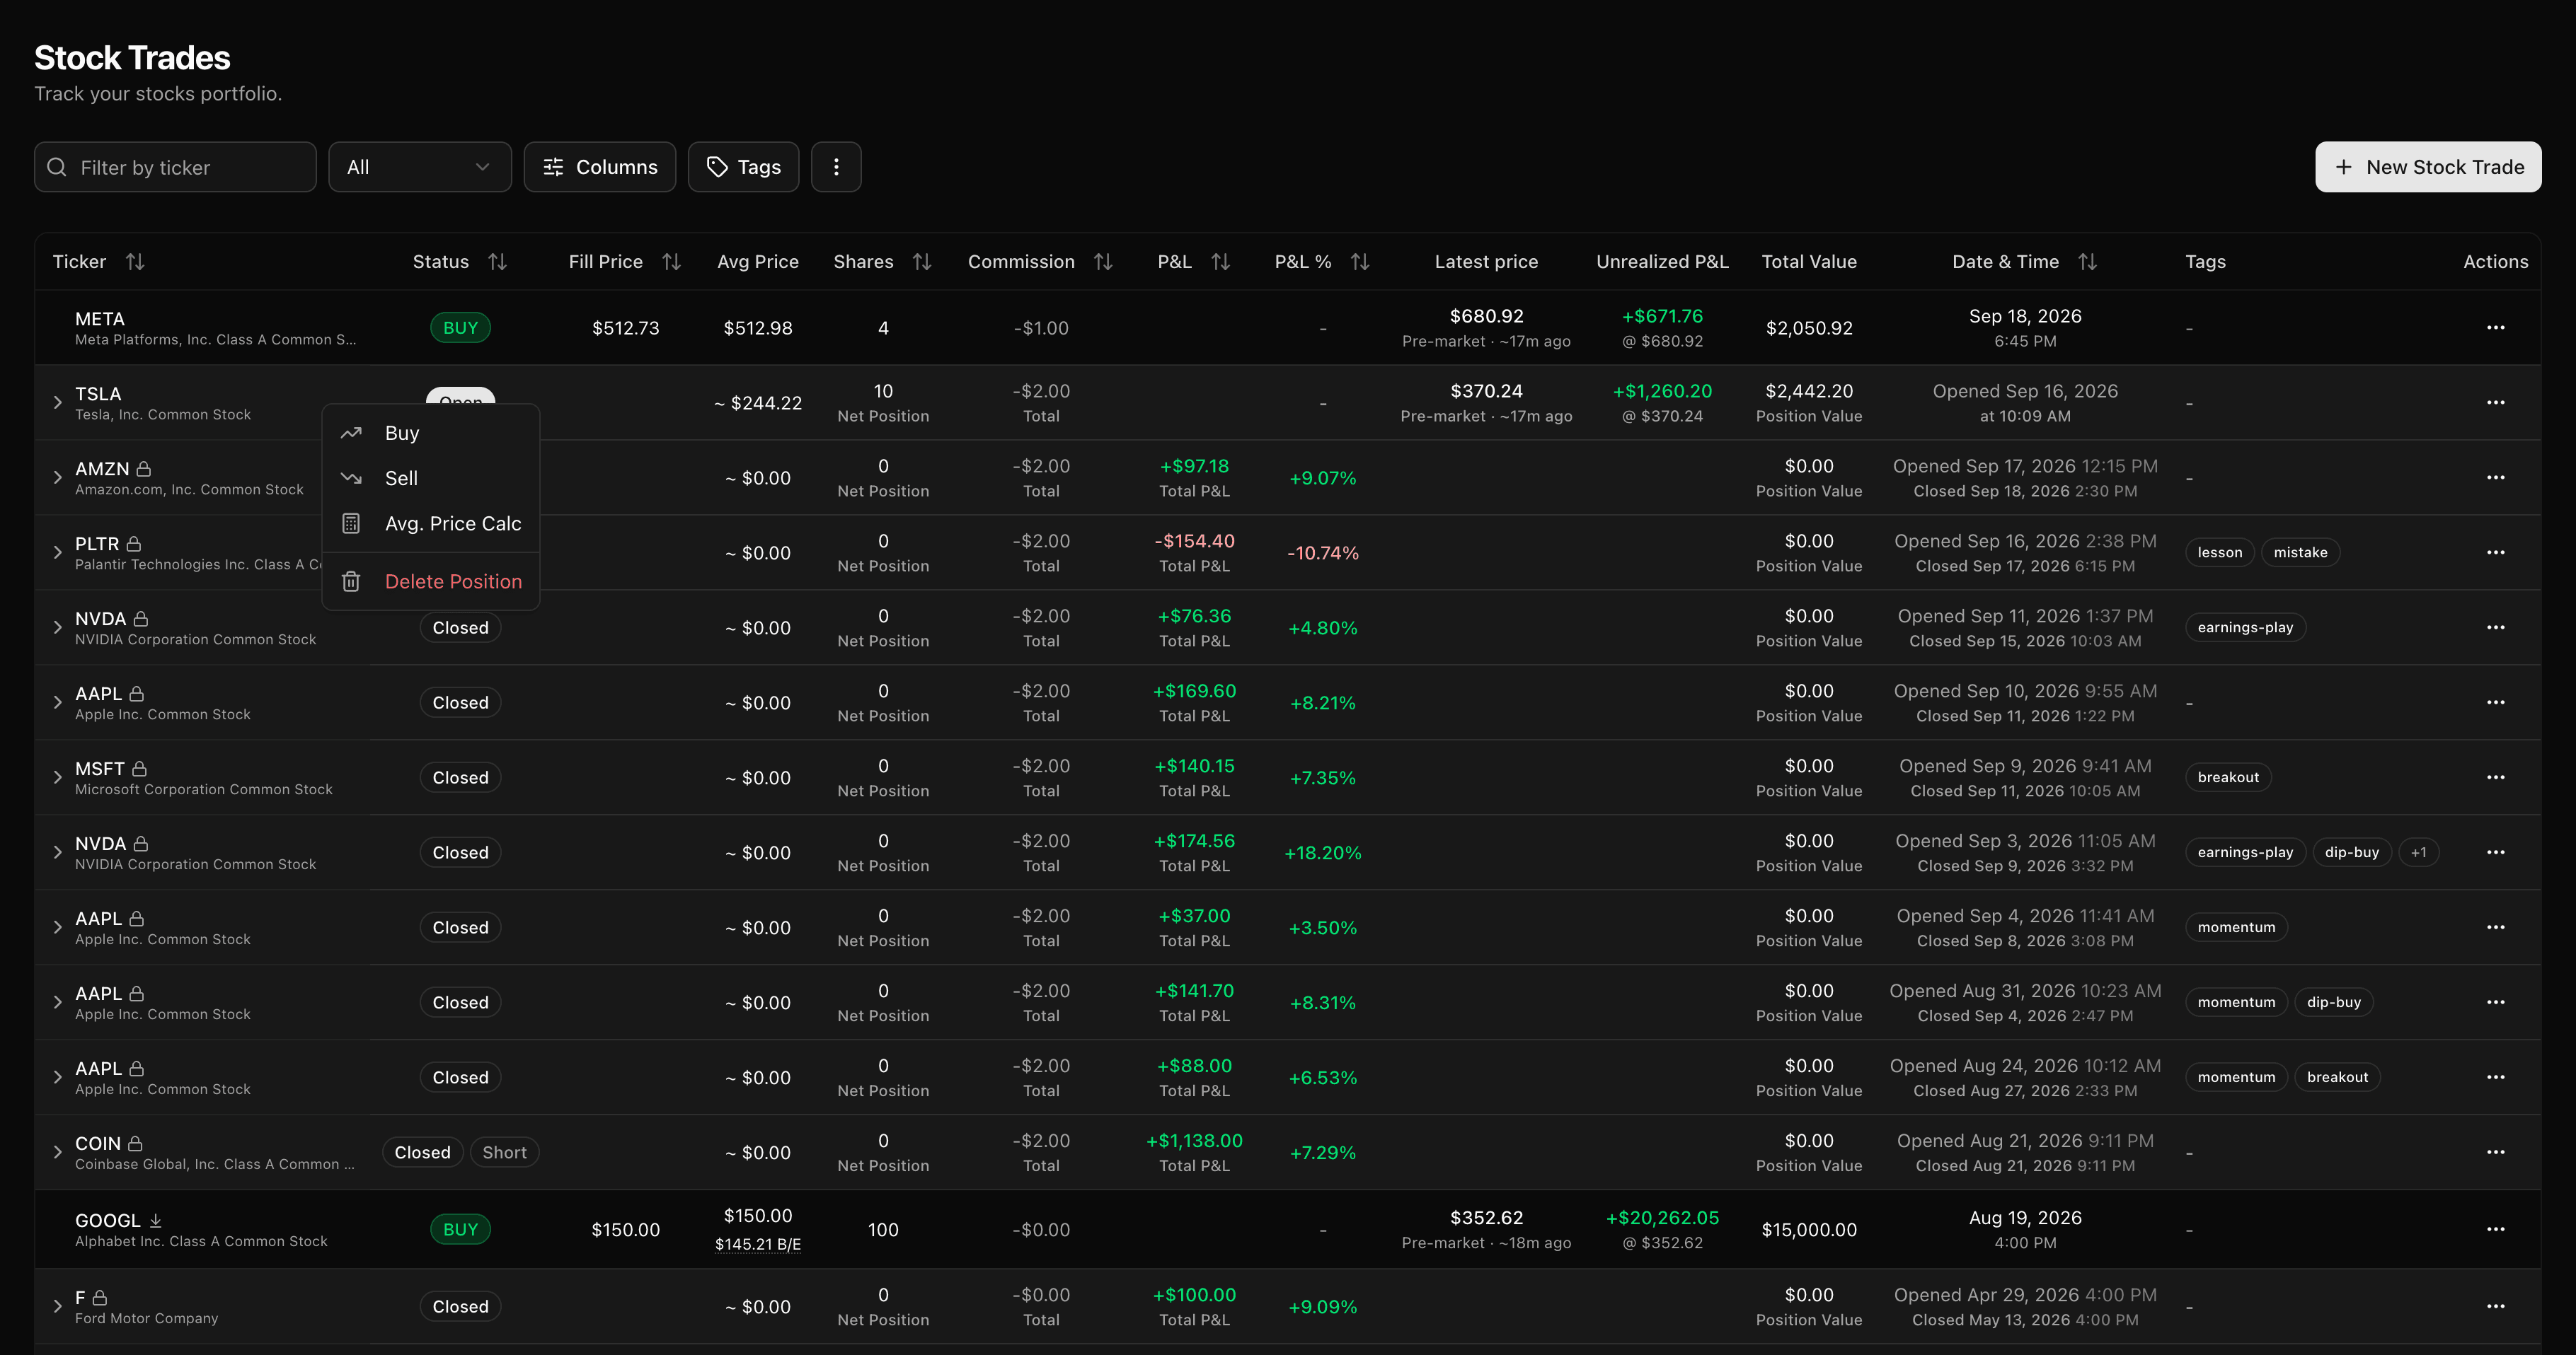Expand the COIN position row
Image resolution: width=2576 pixels, height=1355 pixels.
[x=58, y=1152]
